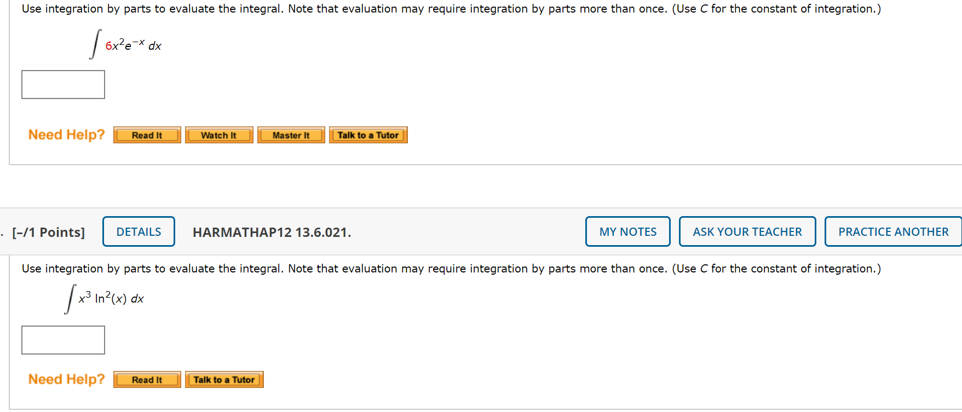Image resolution: width=962 pixels, height=412 pixels.
Task: Click Read It under the second integral
Action: click(146, 379)
